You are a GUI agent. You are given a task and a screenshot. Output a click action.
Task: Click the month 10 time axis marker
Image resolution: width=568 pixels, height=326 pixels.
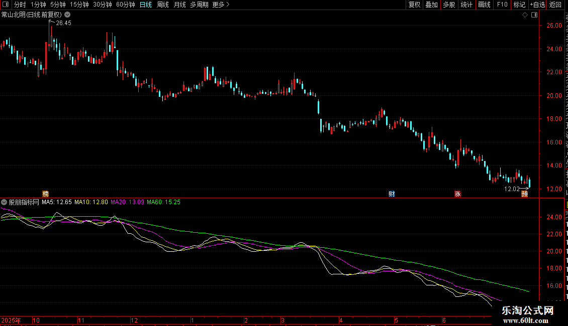(36, 320)
